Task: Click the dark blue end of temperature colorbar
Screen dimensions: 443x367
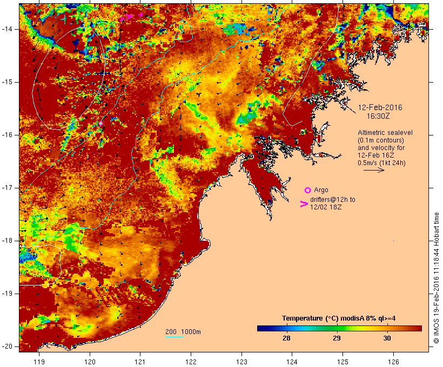Action: click(261, 328)
